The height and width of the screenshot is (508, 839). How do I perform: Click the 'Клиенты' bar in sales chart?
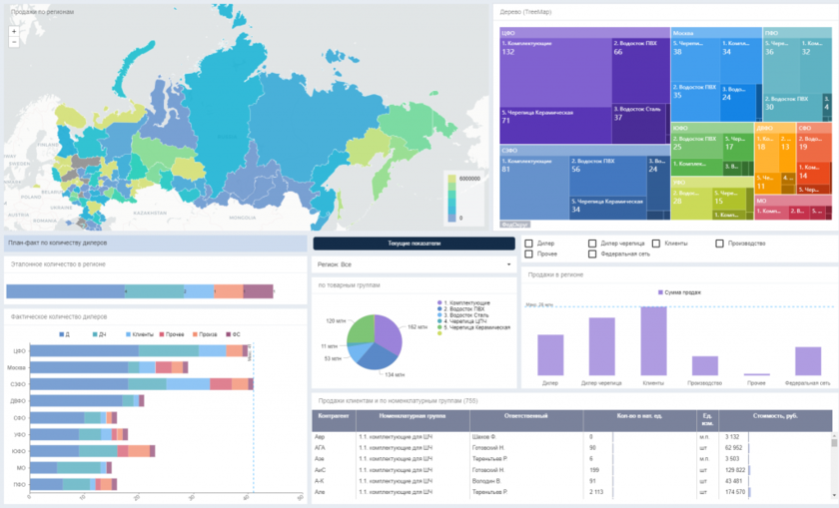pos(653,340)
